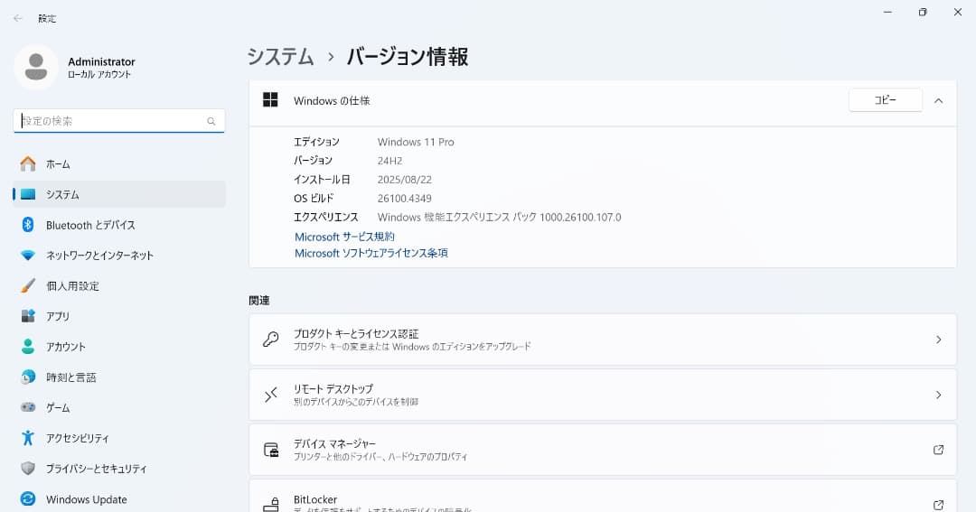Click the Windows Update sync icon
The width and height of the screenshot is (976, 512).
(27, 499)
